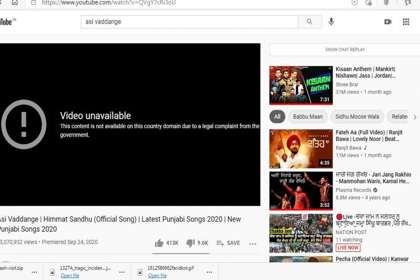
Task: Select the Related filter chip
Action: pyautogui.click(x=398, y=117)
